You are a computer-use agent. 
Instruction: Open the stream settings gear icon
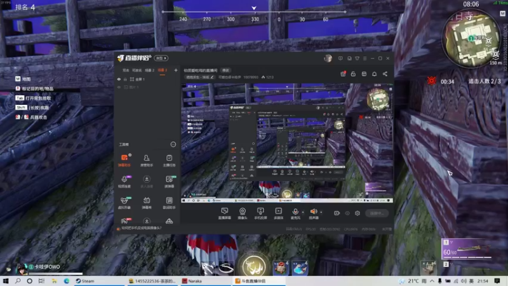(x=358, y=213)
